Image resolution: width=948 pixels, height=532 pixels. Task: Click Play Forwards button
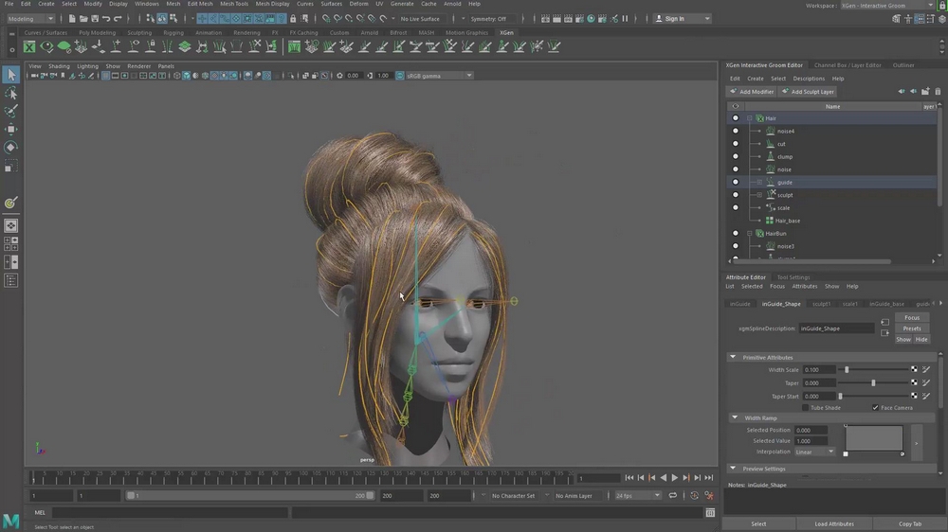[675, 478]
